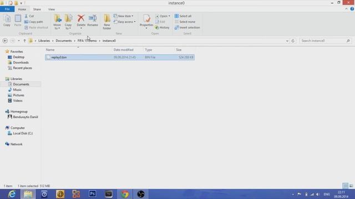Screen dimensions: 355x199
Task: Select Videos under Libraries
Action: coord(18,101)
